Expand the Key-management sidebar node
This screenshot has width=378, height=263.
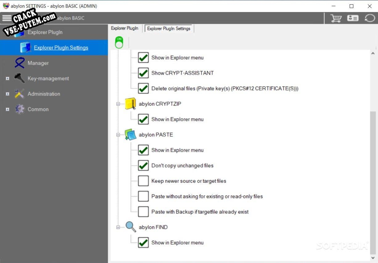7,78
